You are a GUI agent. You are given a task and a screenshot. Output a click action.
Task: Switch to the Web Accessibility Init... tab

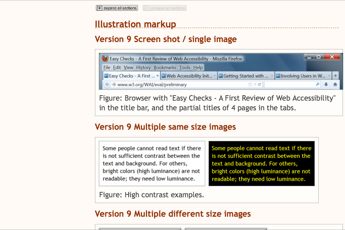[187, 76]
